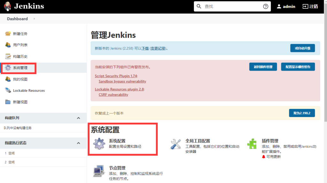Click the 系统管理 gear icon in sidebar
327x183 pixels.
click(x=8, y=67)
